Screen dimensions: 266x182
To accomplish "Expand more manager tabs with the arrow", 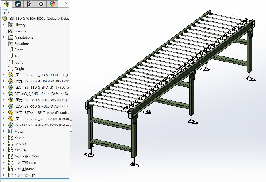I will pyautogui.click(x=66, y=4).
